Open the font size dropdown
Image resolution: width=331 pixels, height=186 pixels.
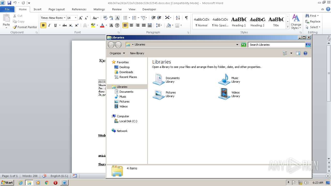tap(76, 18)
